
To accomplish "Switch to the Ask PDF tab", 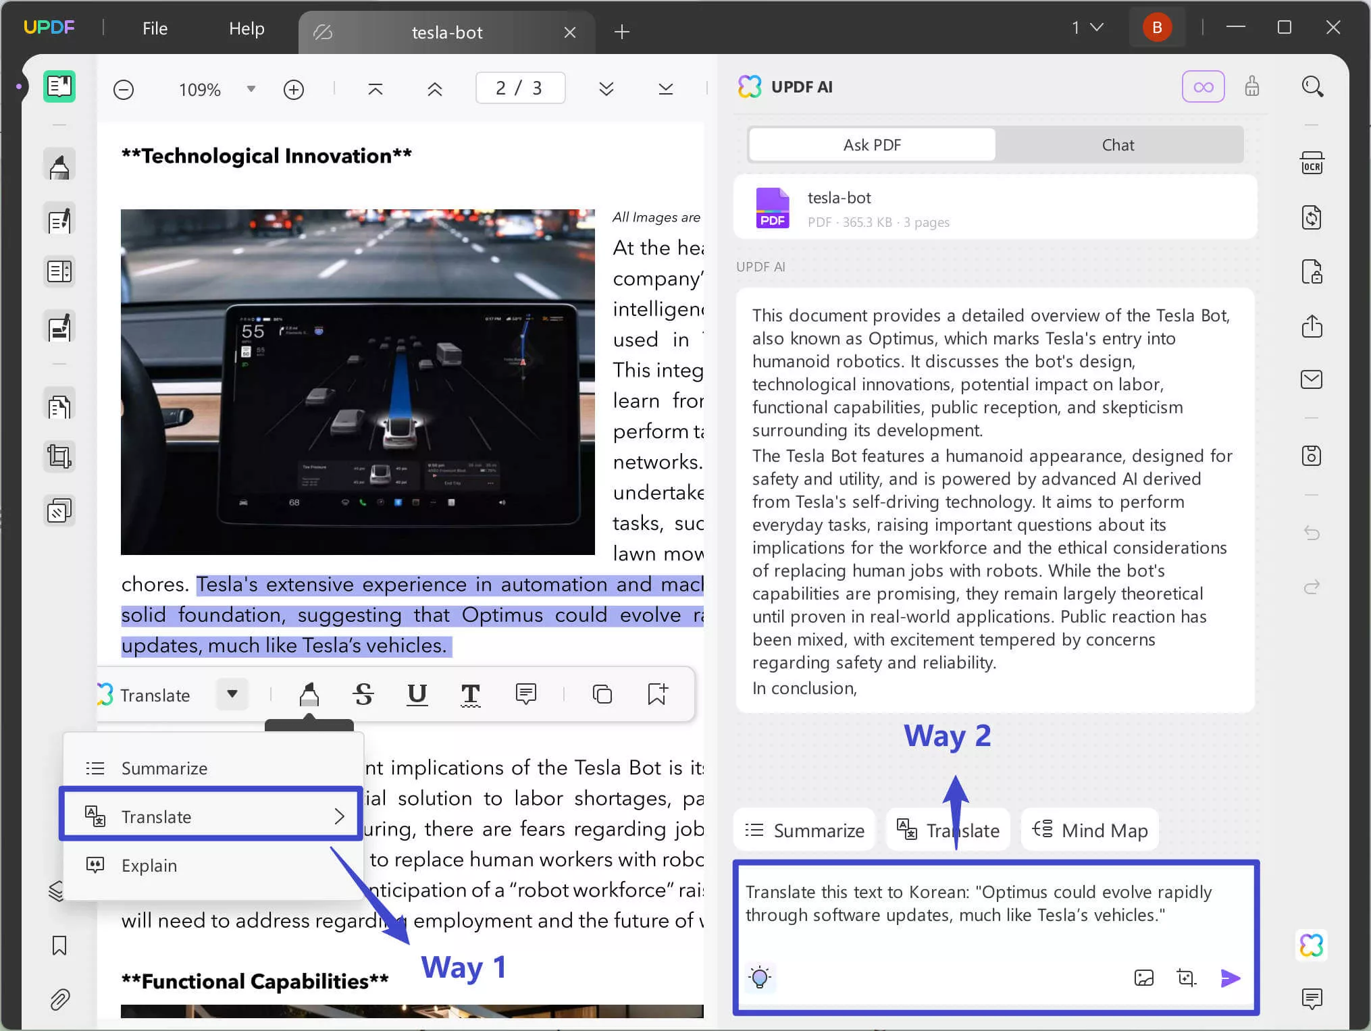I will pos(872,144).
